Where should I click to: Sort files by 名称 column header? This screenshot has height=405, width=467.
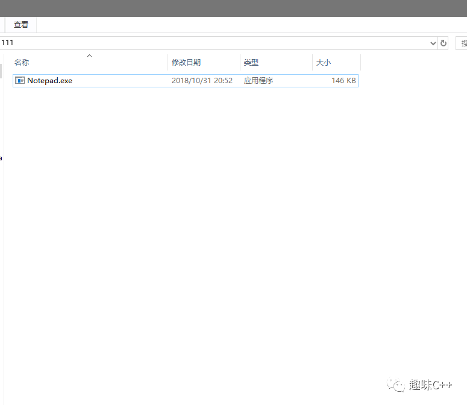pyautogui.click(x=90, y=62)
